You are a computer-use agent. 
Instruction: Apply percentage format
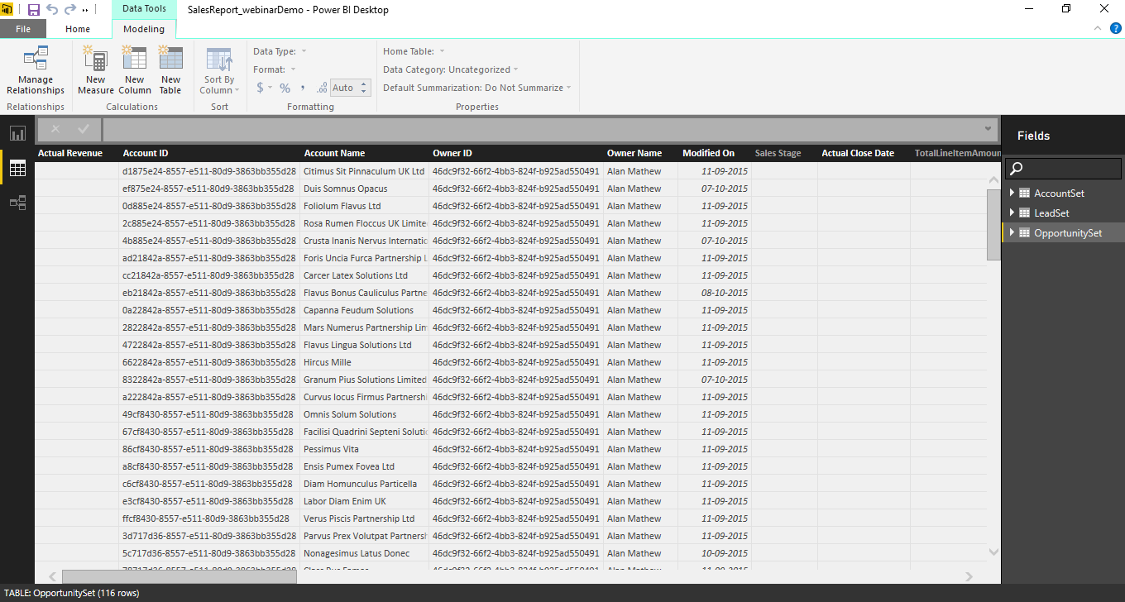[285, 88]
